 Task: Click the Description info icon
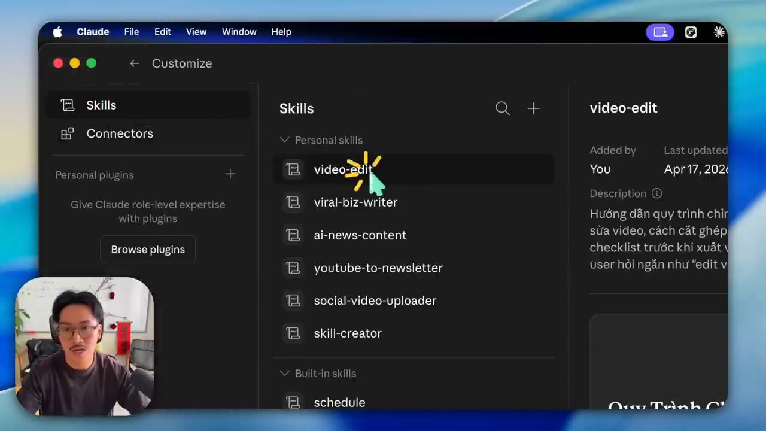pos(656,193)
